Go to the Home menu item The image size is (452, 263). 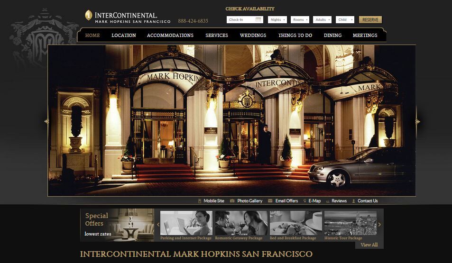(x=92, y=35)
